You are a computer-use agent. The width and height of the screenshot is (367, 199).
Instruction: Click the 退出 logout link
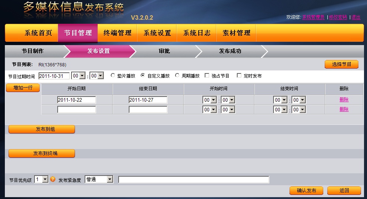pyautogui.click(x=356, y=17)
